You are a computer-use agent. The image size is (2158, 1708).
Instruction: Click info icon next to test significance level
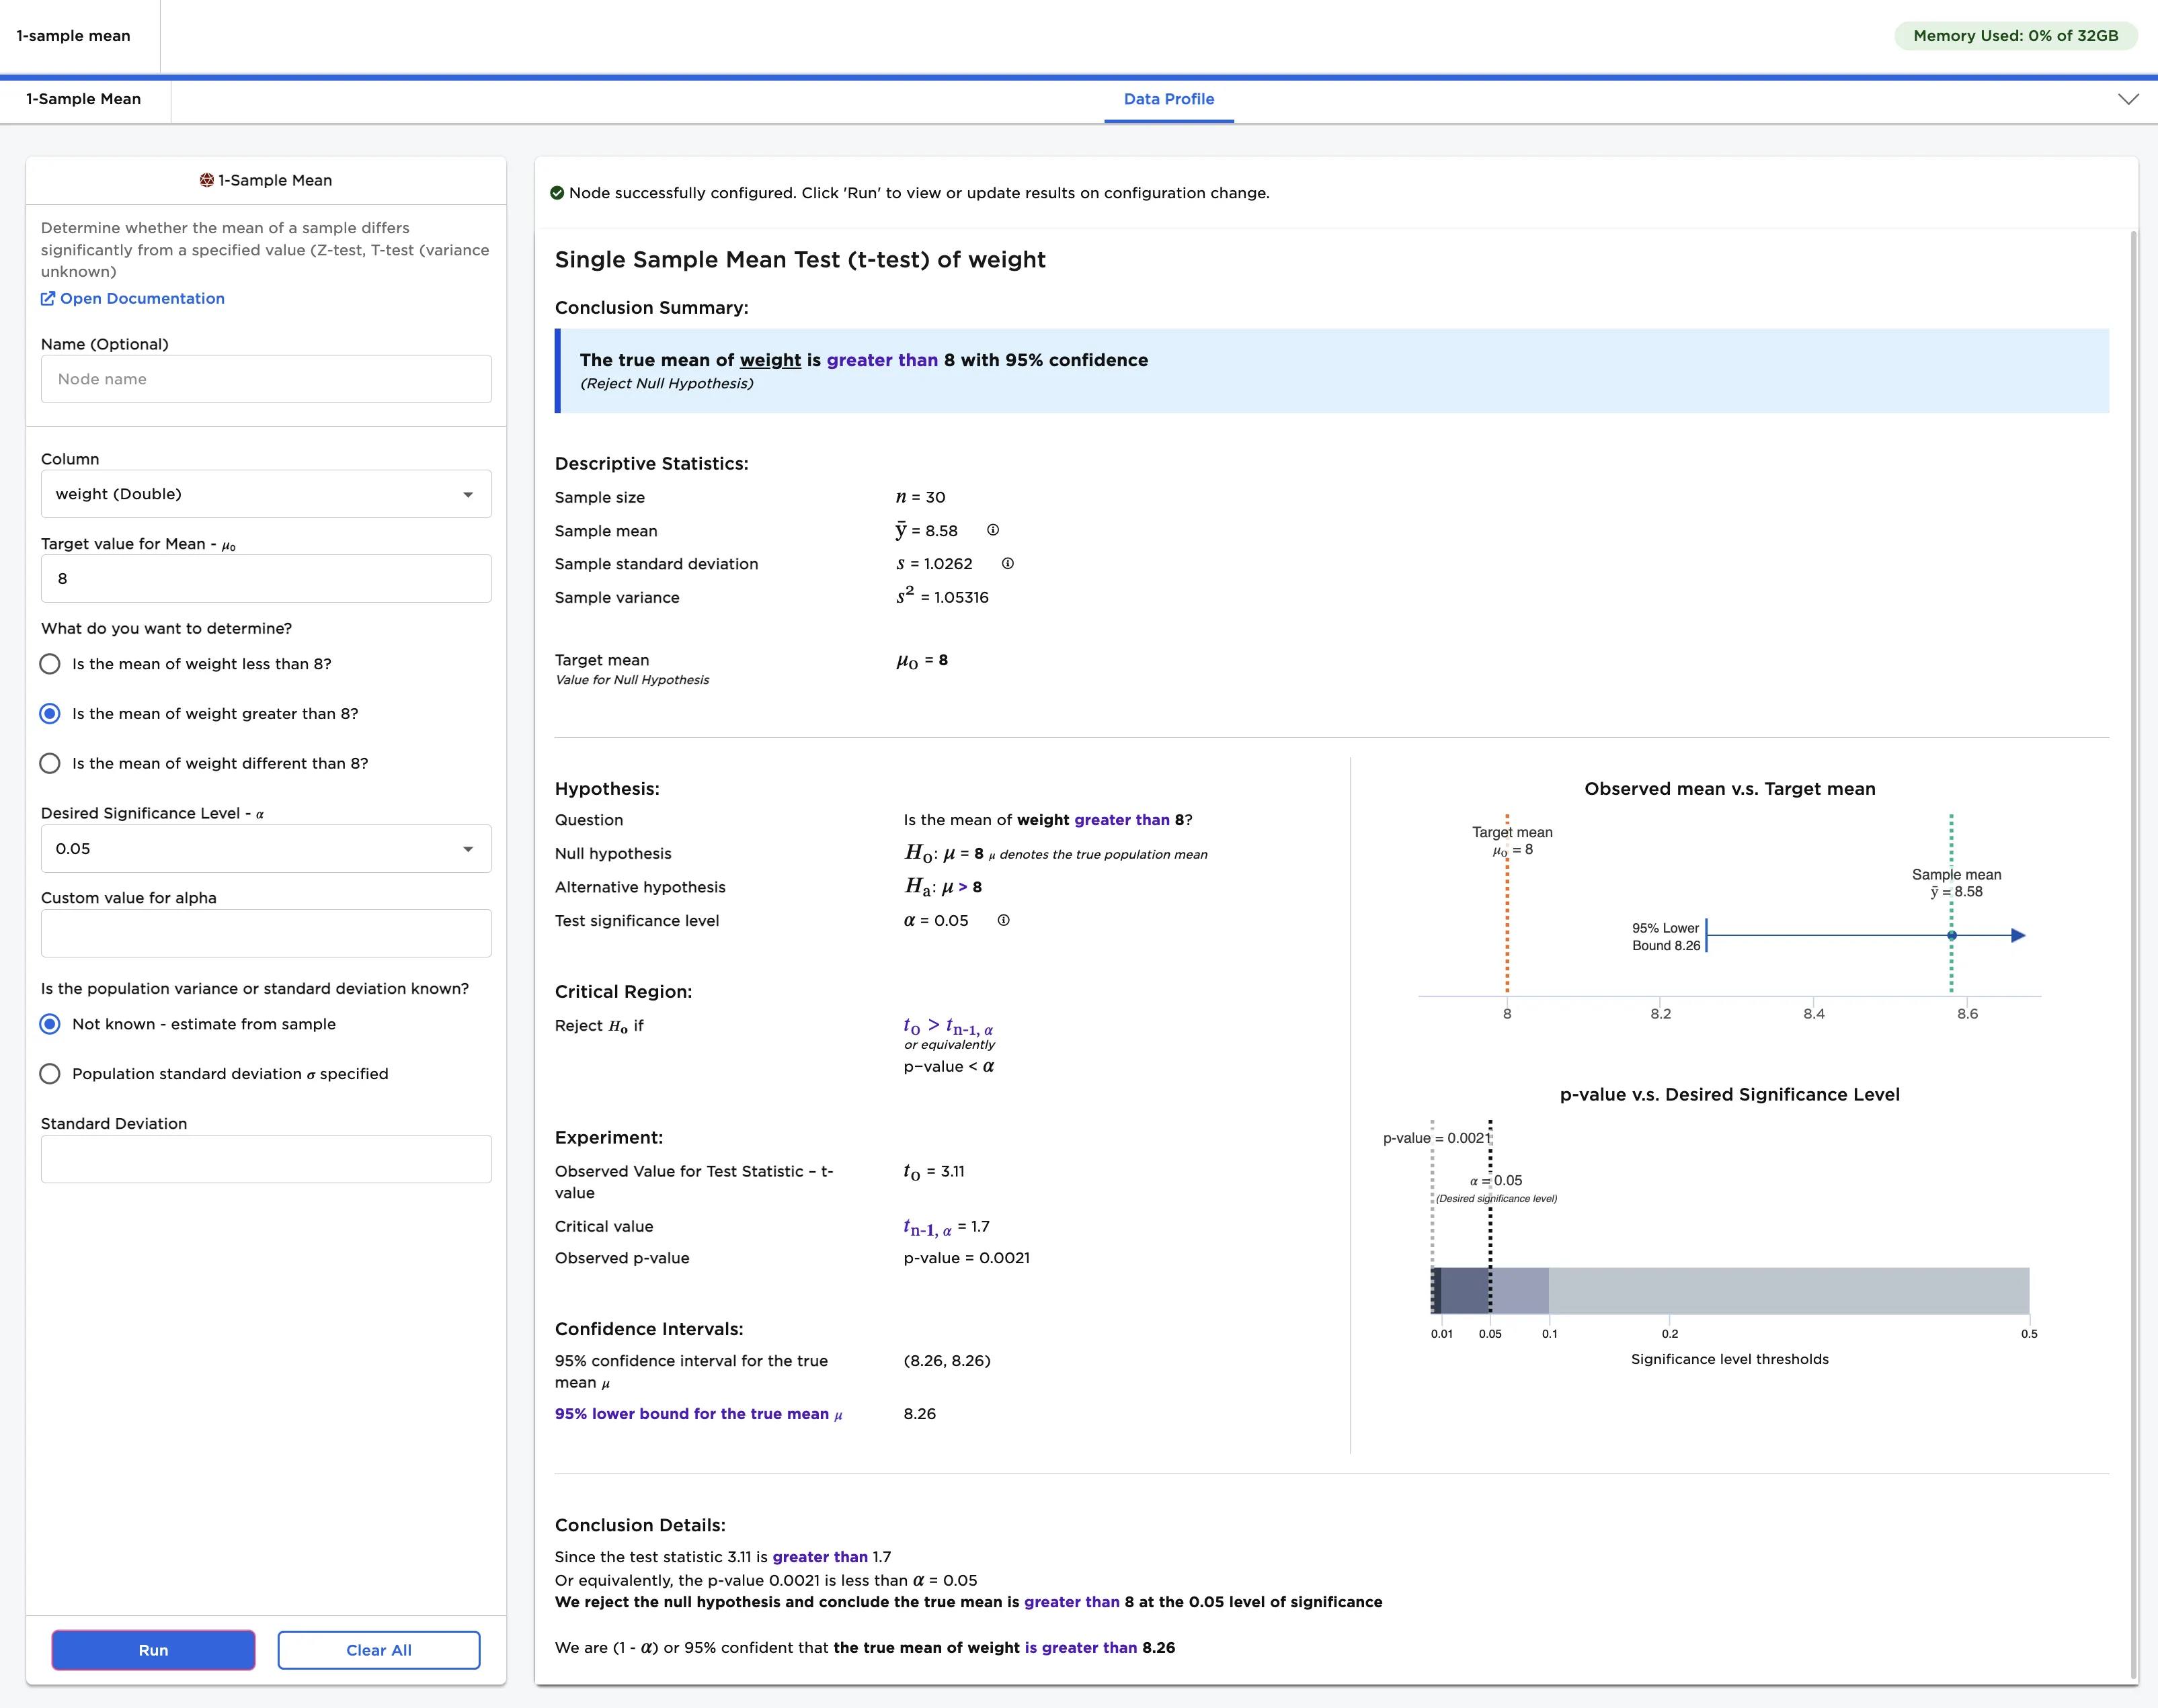(x=1004, y=920)
